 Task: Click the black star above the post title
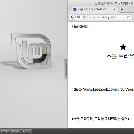click(x=123, y=47)
